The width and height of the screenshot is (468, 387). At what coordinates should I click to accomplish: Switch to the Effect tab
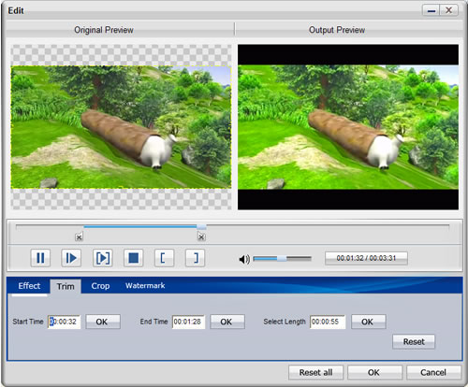[x=29, y=286]
